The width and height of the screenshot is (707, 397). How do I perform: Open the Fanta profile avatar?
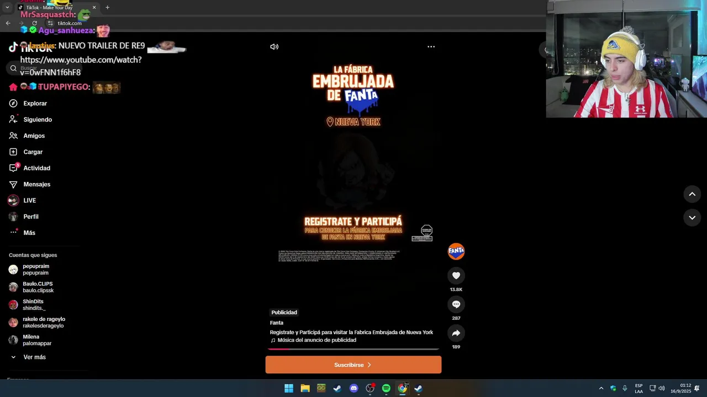456,251
